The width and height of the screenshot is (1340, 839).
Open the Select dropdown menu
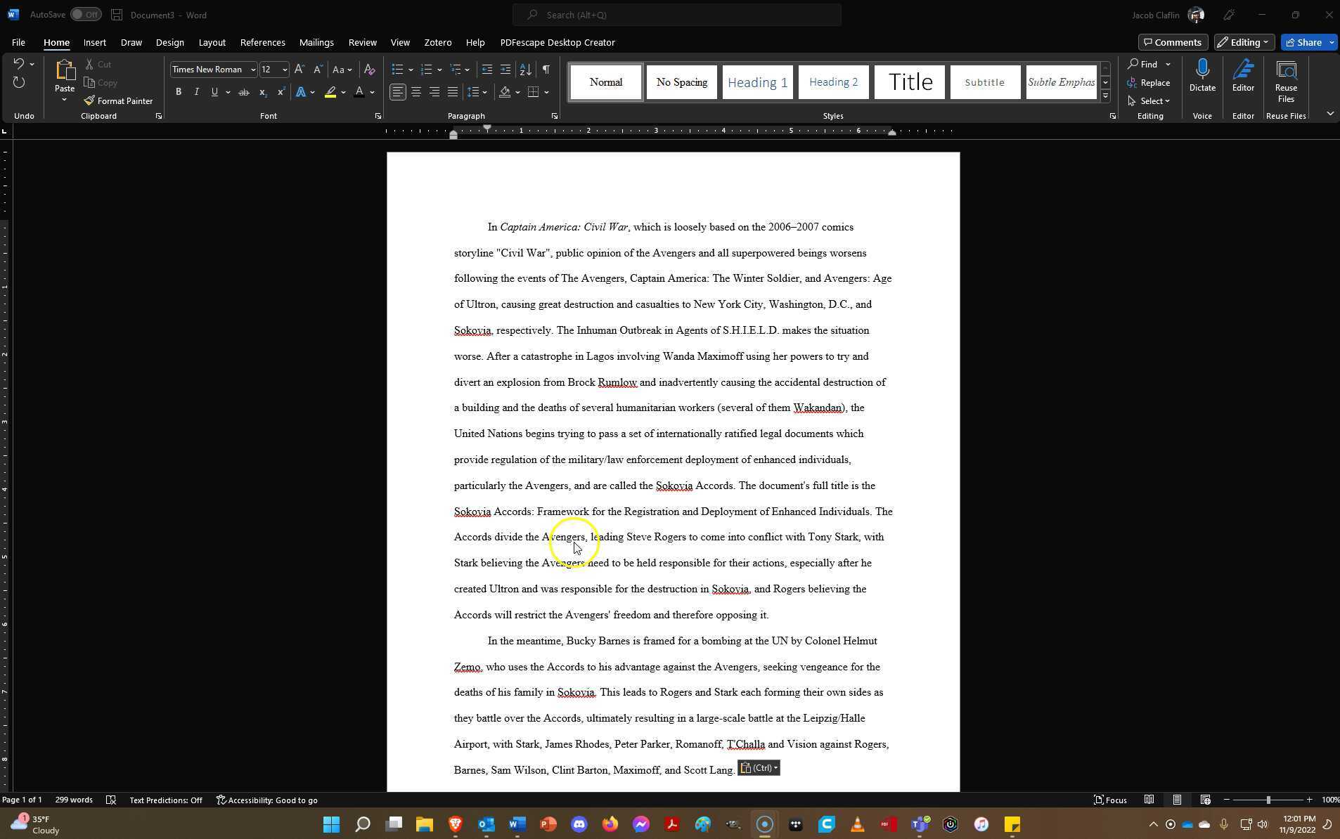pos(1150,100)
